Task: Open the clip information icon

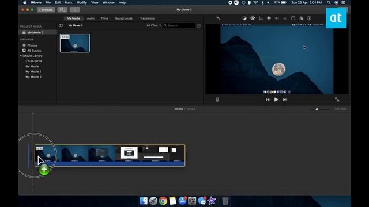Action: click(x=309, y=18)
